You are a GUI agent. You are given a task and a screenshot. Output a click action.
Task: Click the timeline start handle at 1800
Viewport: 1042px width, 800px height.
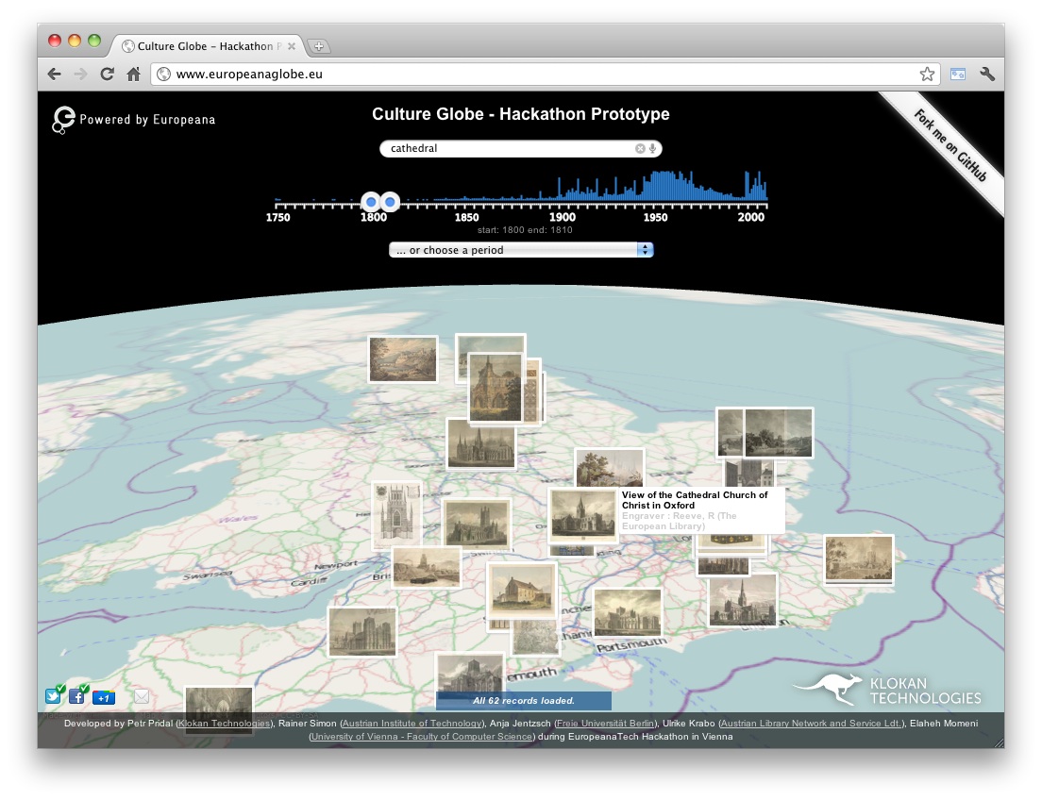[x=371, y=202]
